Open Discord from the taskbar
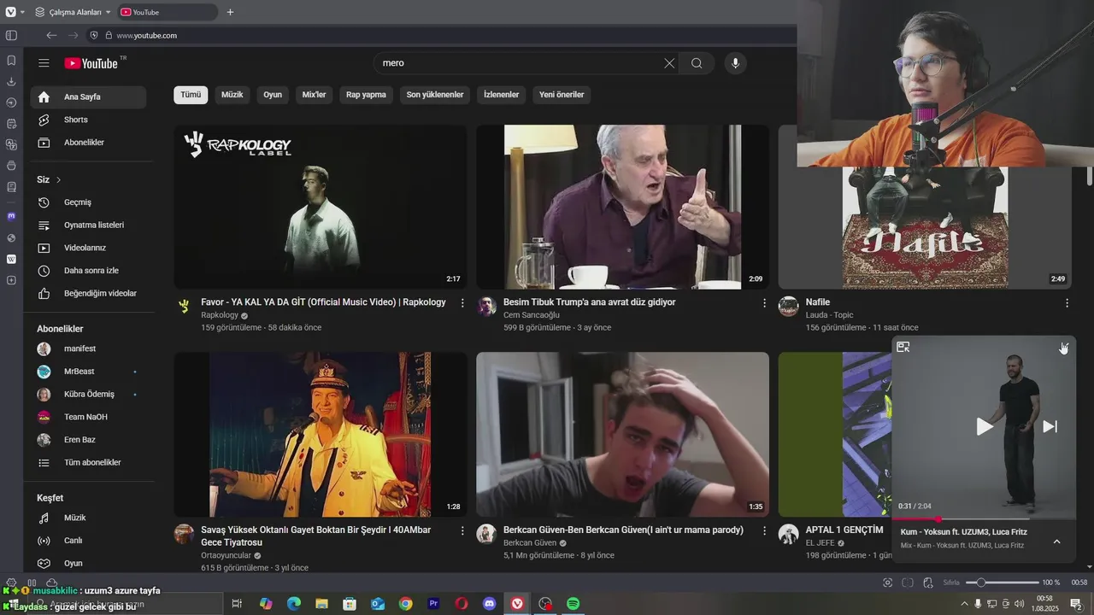The height and width of the screenshot is (615, 1094). [489, 604]
